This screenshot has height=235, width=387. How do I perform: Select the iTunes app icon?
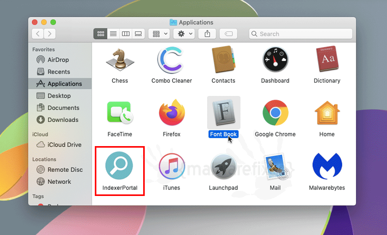pos(172,166)
